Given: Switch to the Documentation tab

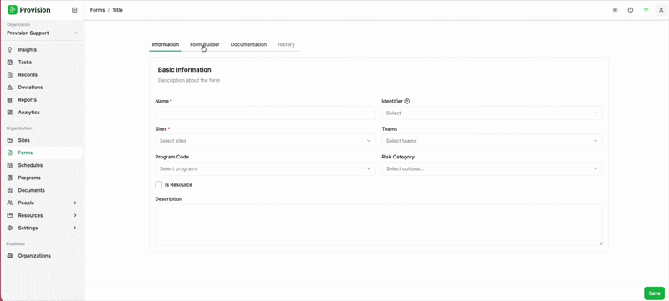Looking at the screenshot, I should tap(248, 44).
